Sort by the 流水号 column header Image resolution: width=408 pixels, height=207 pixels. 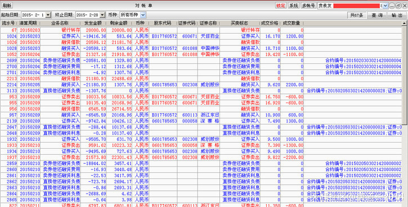(x=8, y=24)
